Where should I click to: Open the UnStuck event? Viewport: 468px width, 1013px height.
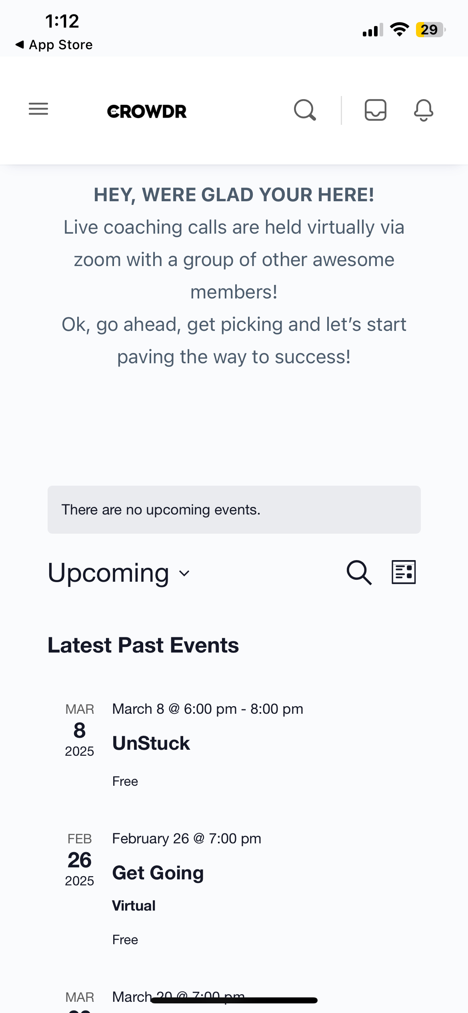pyautogui.click(x=151, y=743)
